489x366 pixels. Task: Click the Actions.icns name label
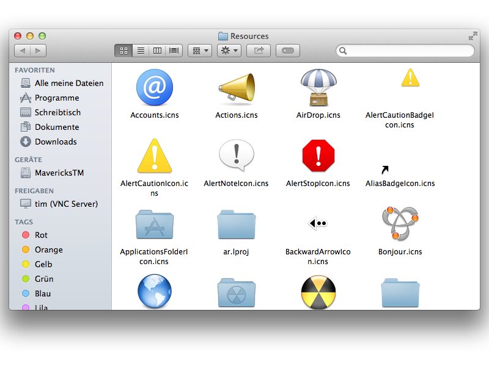pos(237,115)
